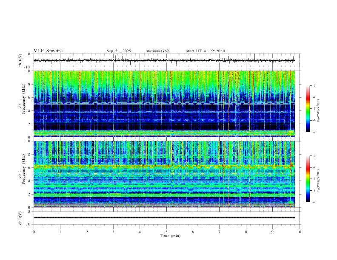Click the "8" kHz tick on ch.1 axis
This screenshot has width=337, height=260.
(x=29, y=84)
